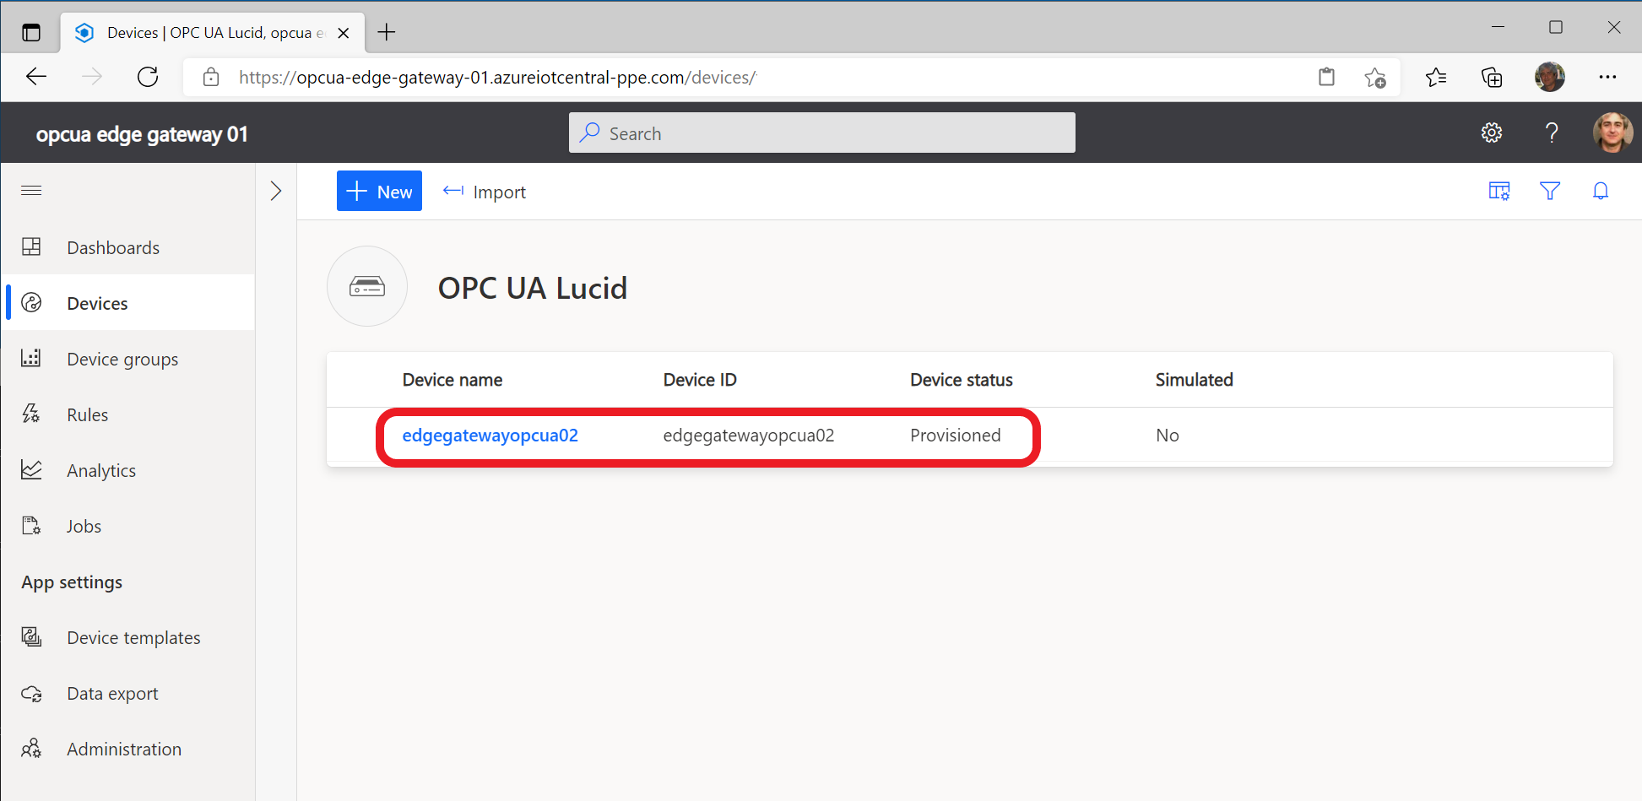Select the Devices | OPC UA Lucid tab
Viewport: 1642px width, 801px height.
(213, 33)
